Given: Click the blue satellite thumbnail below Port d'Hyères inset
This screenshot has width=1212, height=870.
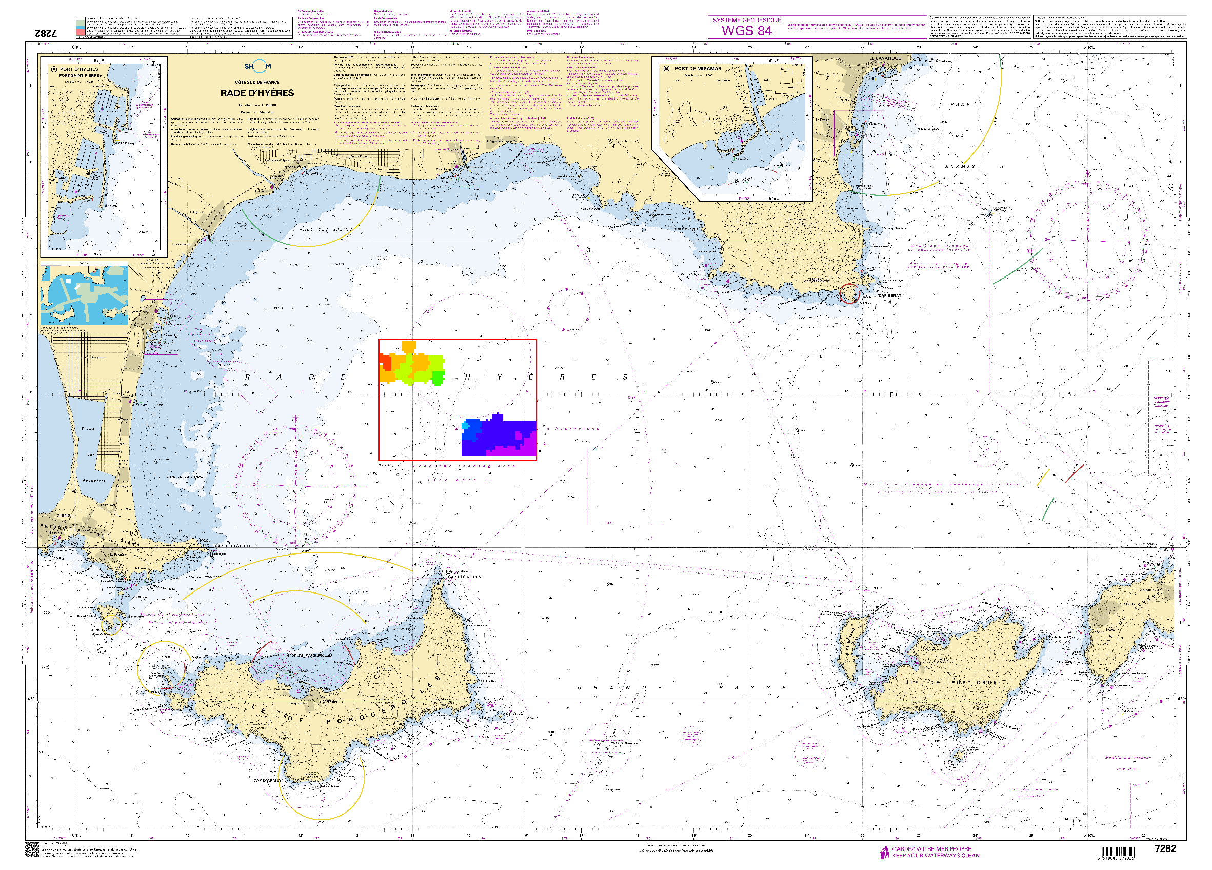Looking at the screenshot, I should [85, 295].
